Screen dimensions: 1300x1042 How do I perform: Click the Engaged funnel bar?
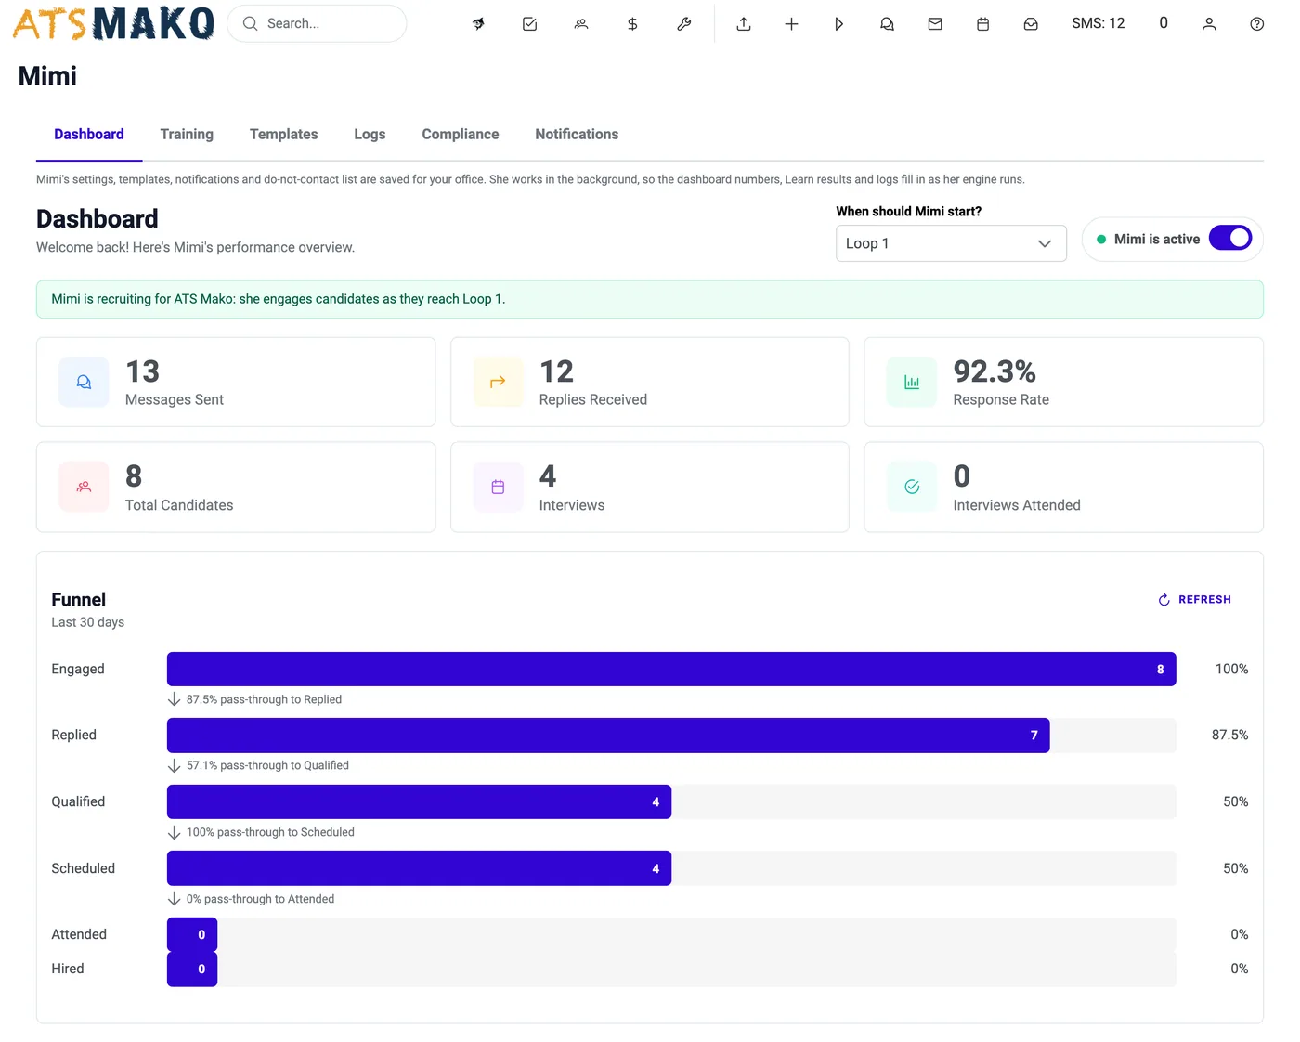point(671,670)
